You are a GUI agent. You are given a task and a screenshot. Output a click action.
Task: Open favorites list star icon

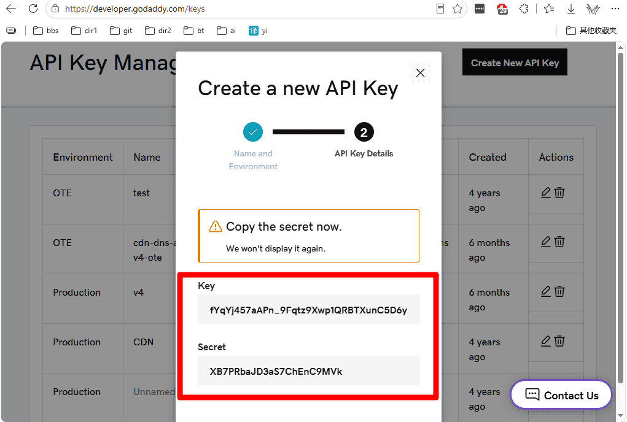[x=549, y=9]
